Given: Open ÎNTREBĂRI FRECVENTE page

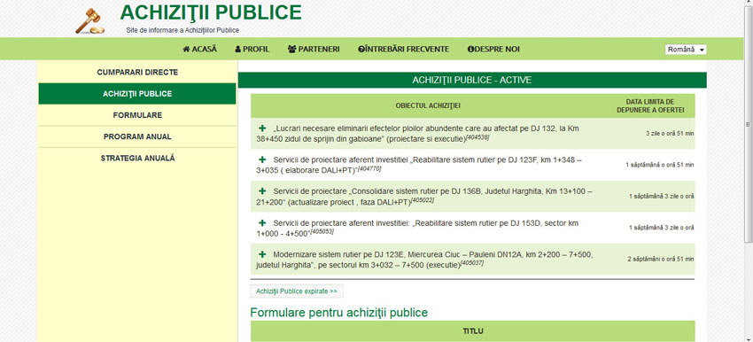Looking at the screenshot, I should (x=403, y=49).
